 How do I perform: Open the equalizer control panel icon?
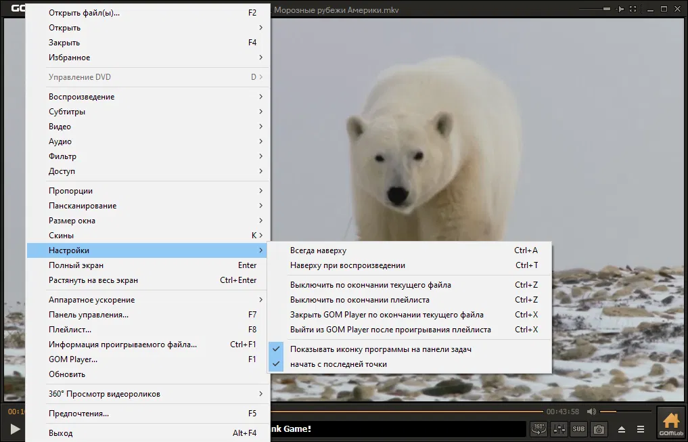pyautogui.click(x=559, y=428)
